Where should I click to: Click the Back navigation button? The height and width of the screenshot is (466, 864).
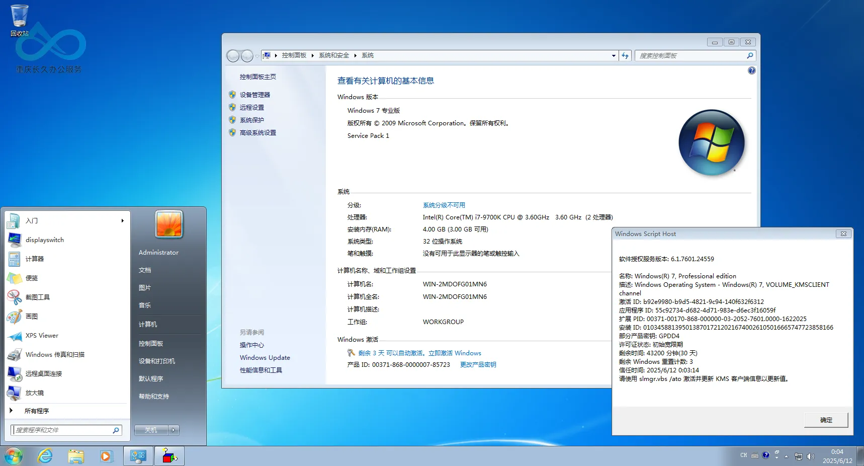pyautogui.click(x=233, y=56)
